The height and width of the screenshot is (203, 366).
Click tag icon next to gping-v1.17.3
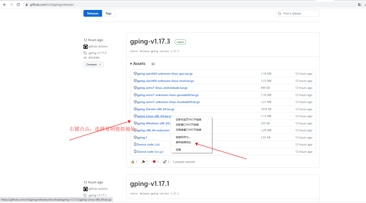coord(85,53)
